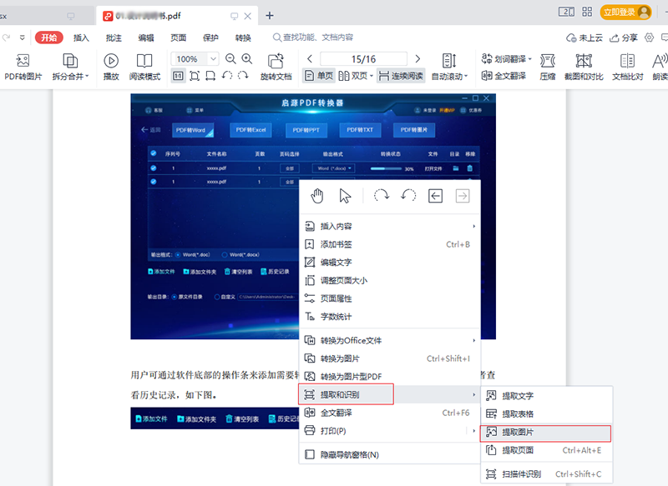Image resolution: width=668 pixels, height=486 pixels.
Task: Start 播放 slideshow mode
Action: click(111, 68)
